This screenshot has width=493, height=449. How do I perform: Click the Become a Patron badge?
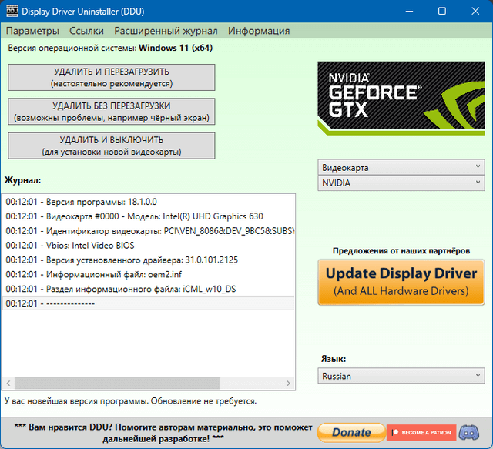pyautogui.click(x=420, y=432)
